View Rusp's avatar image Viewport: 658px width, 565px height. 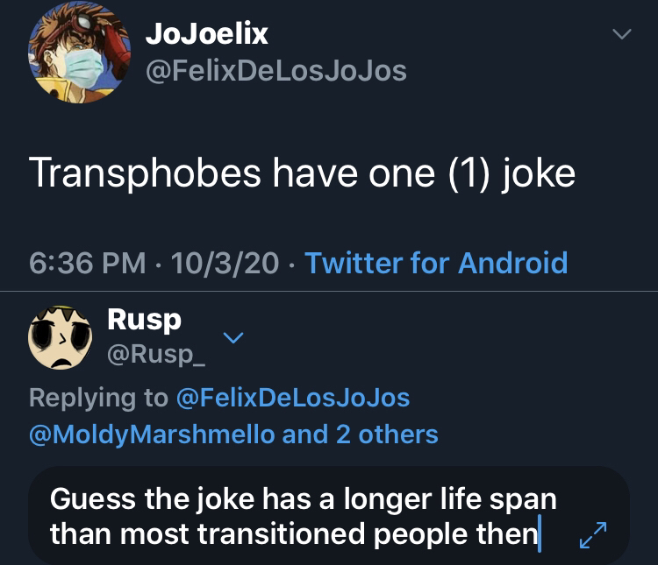60,337
